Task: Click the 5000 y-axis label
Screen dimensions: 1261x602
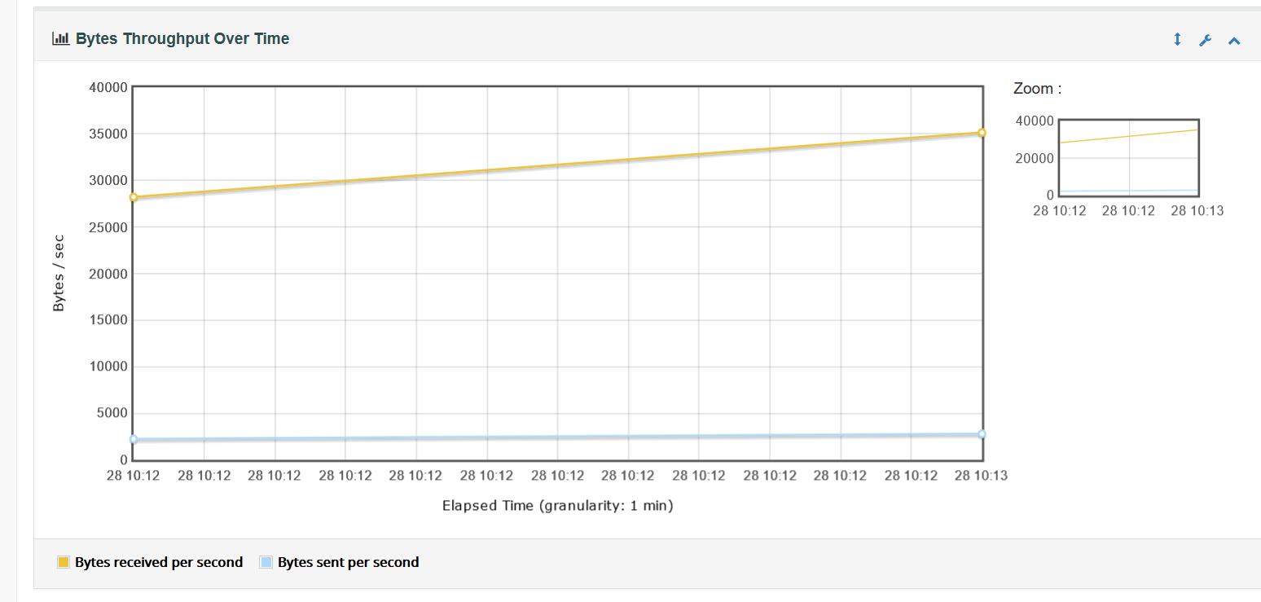Action: (112, 413)
